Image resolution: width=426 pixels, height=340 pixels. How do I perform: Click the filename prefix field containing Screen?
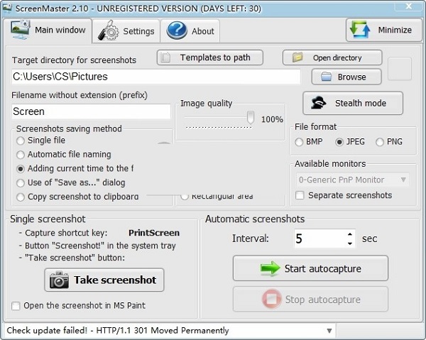(91, 111)
